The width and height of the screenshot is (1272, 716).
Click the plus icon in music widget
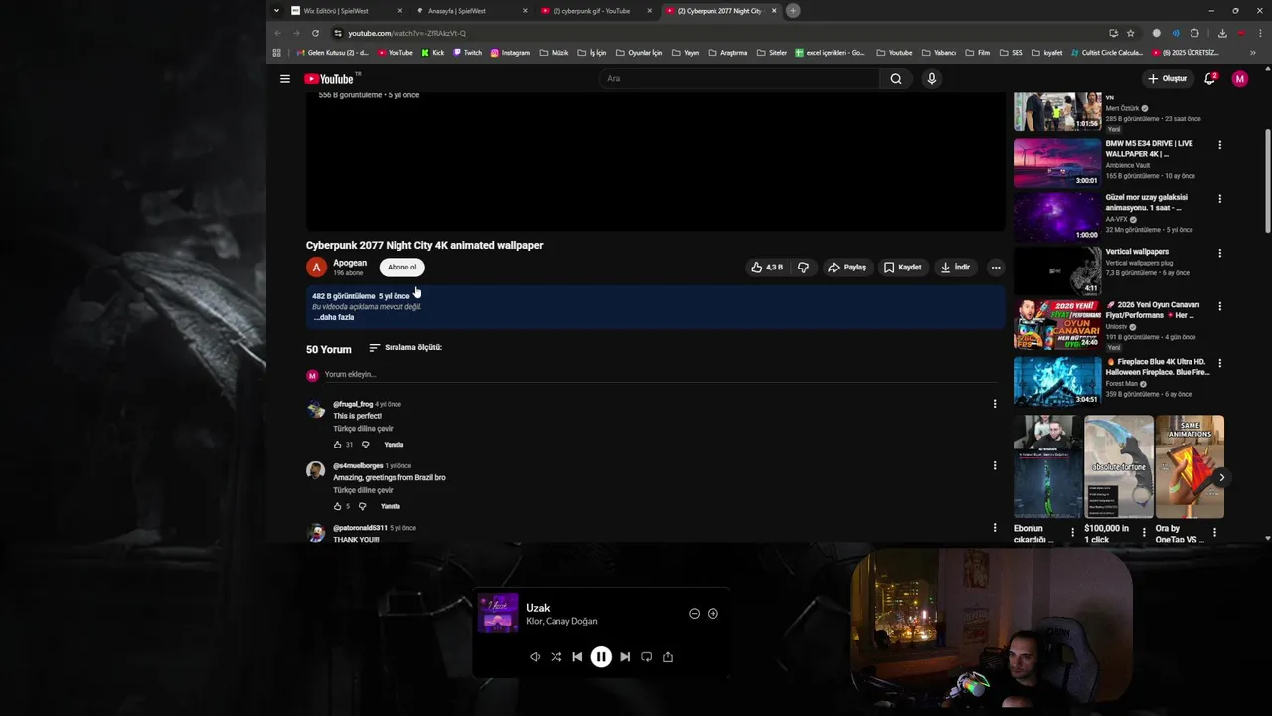(713, 614)
